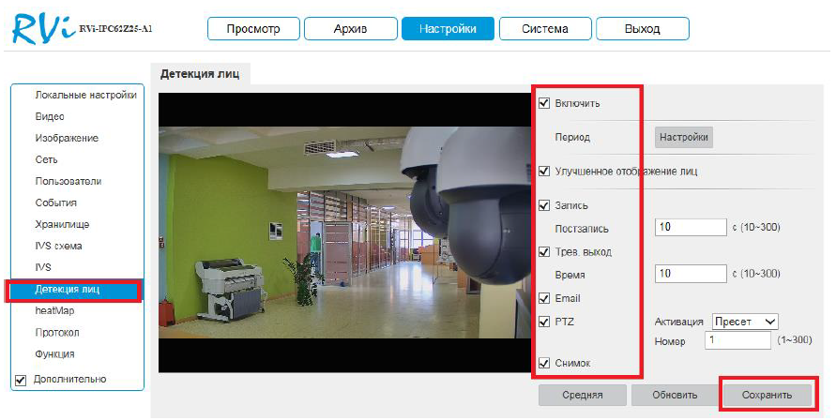836x420 pixels.
Task: Open the Архив tab
Action: point(350,29)
